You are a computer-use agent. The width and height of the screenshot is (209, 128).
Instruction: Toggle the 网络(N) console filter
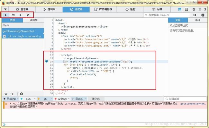pos(10,99)
